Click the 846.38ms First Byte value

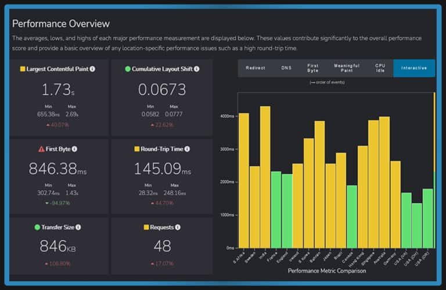[x=57, y=169]
